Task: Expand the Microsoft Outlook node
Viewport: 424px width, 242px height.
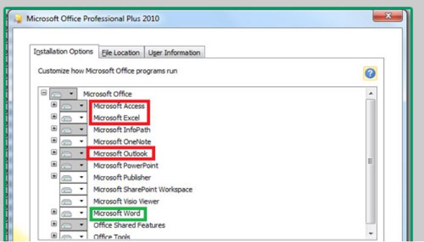Action: (x=54, y=152)
